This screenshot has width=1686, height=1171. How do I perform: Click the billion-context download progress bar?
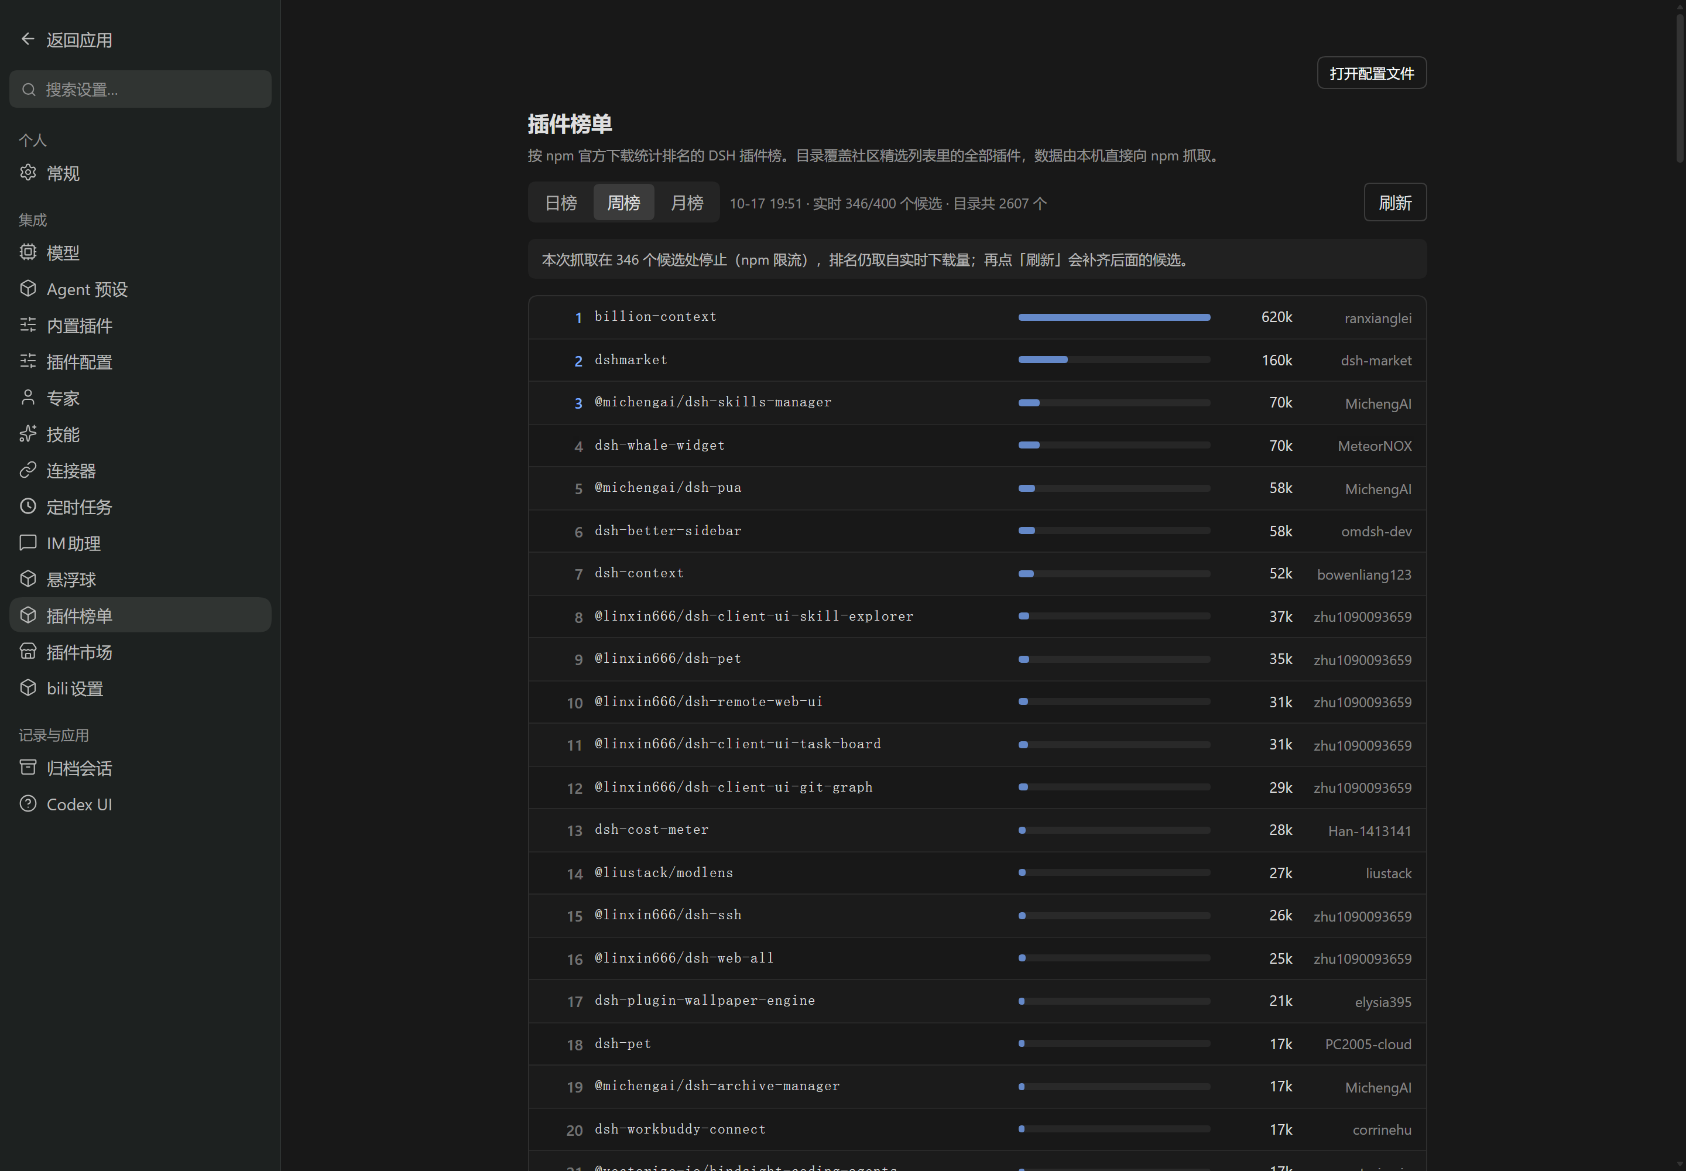click(1113, 317)
